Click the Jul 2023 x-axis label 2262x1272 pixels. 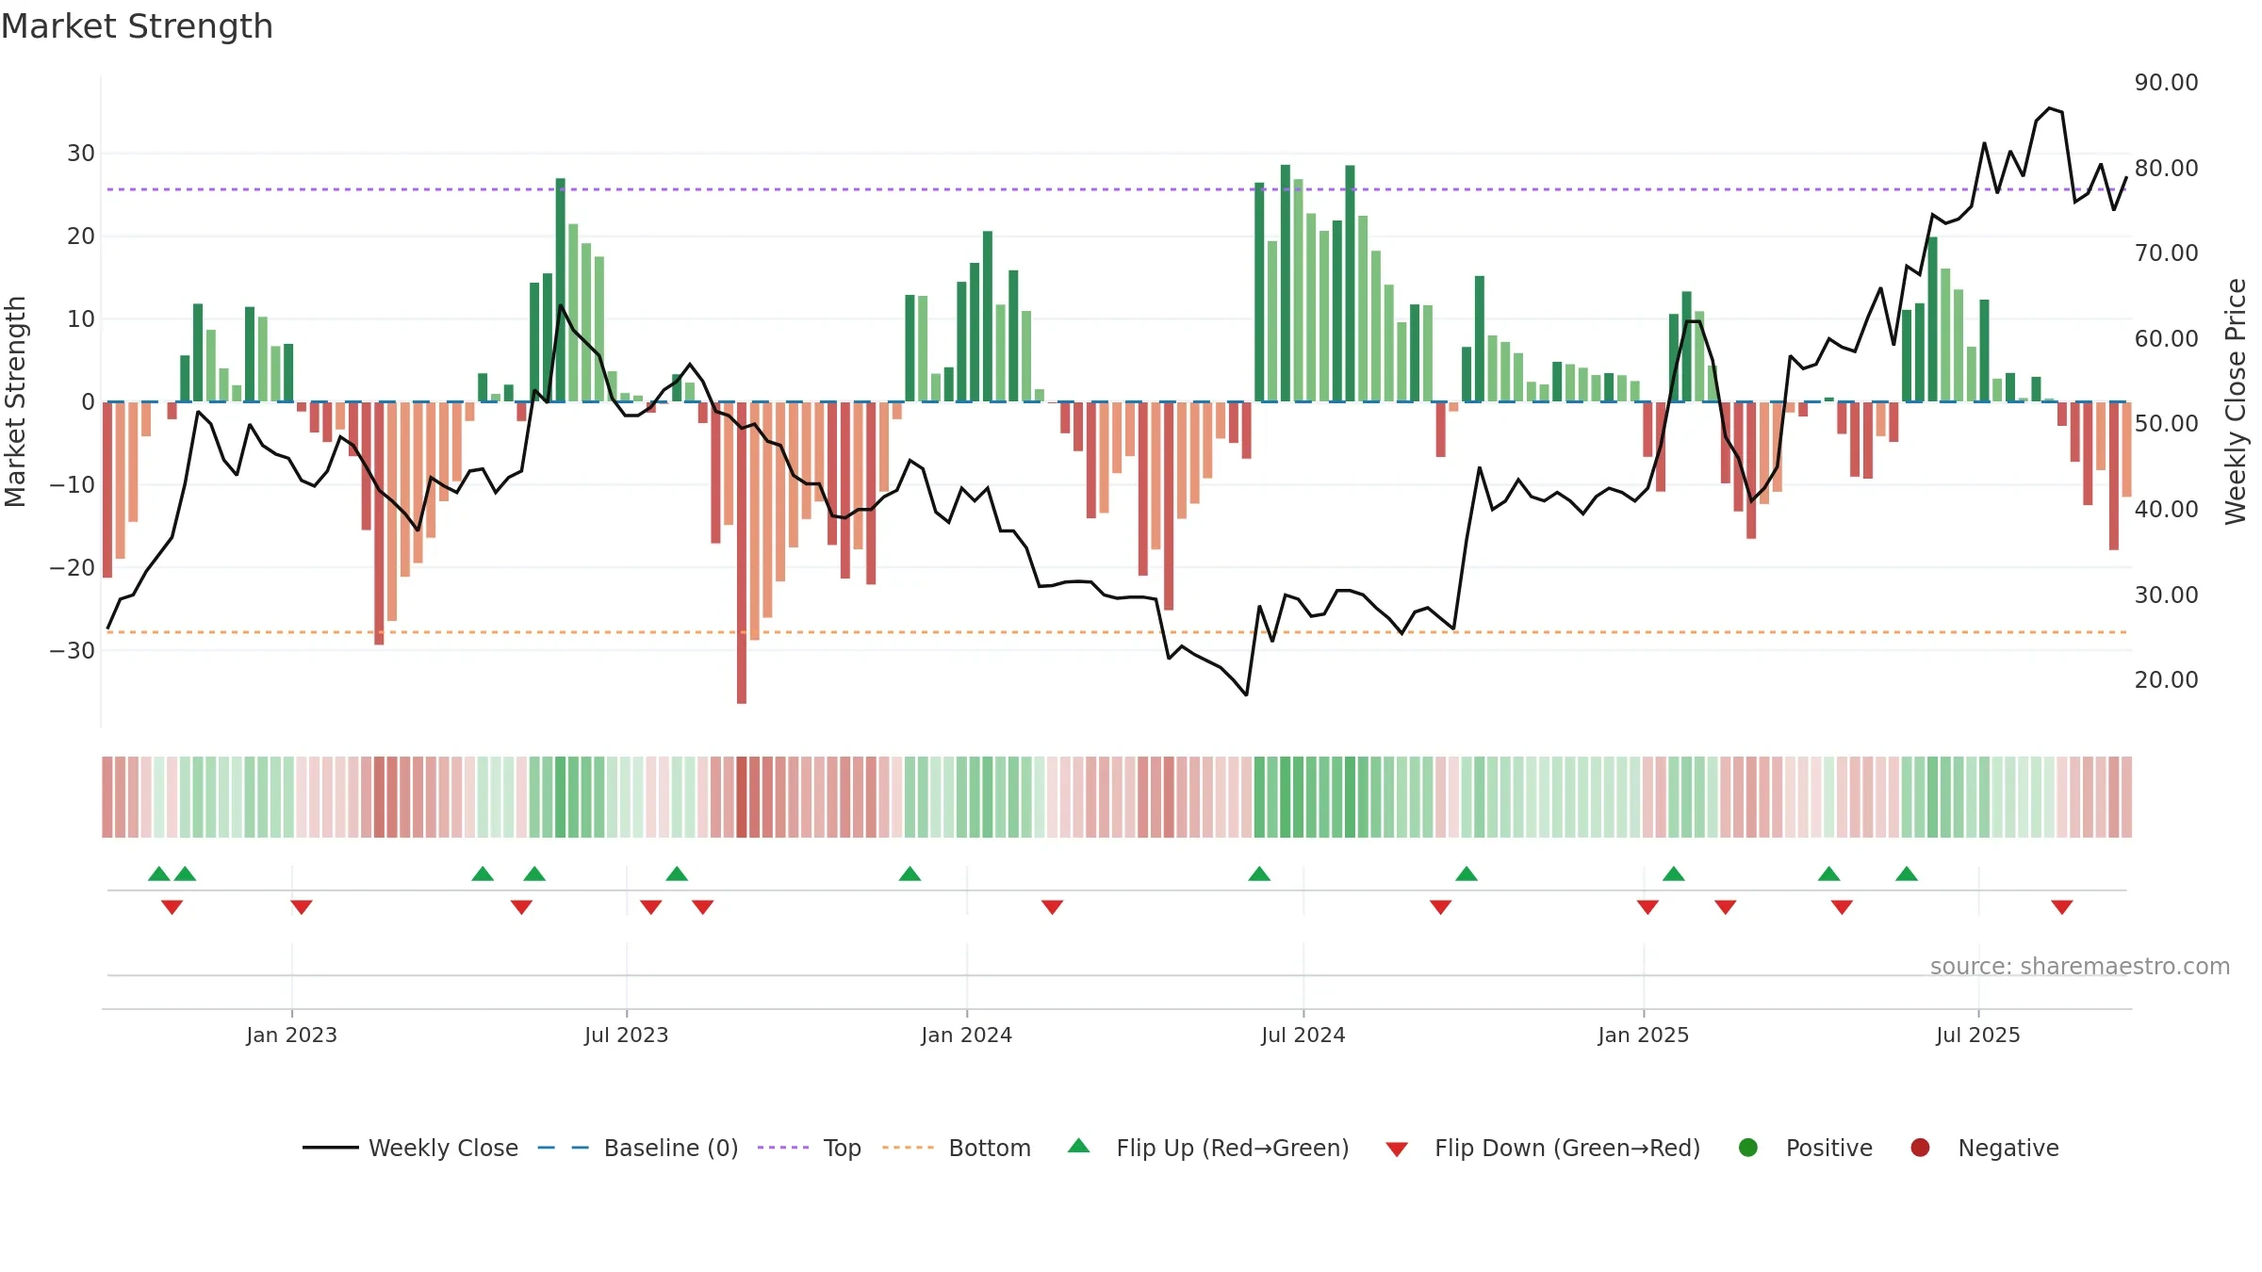click(x=627, y=1036)
